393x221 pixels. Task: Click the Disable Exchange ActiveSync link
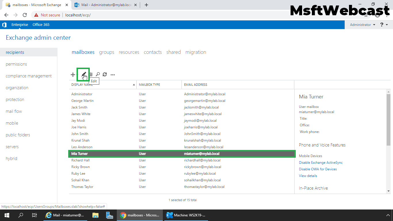320,162
